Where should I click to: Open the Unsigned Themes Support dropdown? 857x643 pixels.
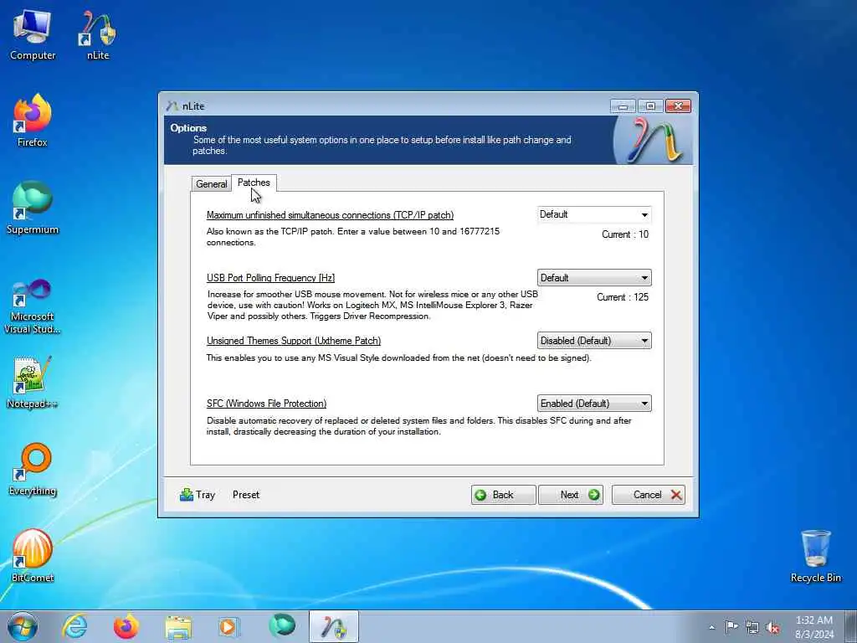click(594, 341)
